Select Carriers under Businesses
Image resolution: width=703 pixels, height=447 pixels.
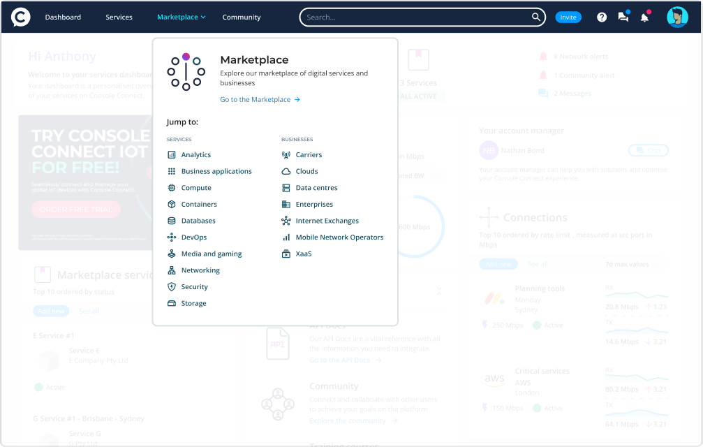coord(309,154)
